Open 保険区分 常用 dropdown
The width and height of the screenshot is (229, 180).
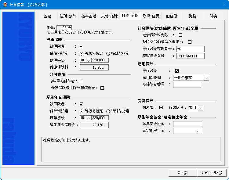click(x=200, y=108)
